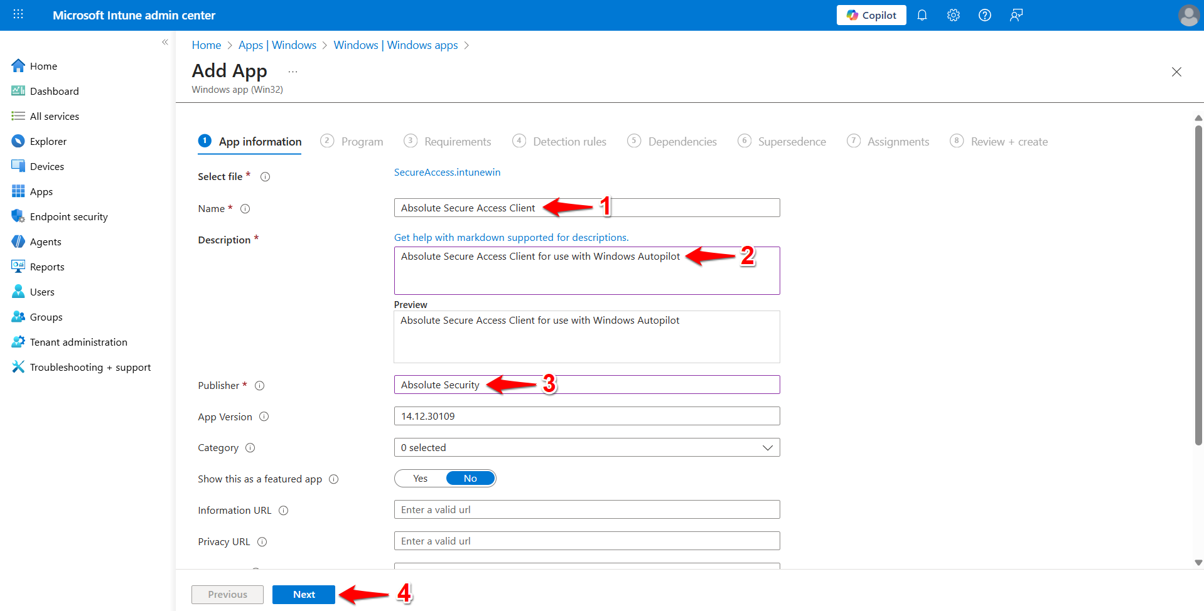Click the Information URL input field
The height and width of the screenshot is (611, 1204).
(587, 509)
